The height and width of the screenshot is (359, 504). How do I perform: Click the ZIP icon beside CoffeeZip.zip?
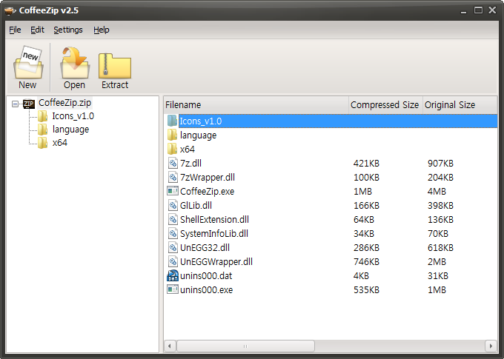[x=29, y=104]
